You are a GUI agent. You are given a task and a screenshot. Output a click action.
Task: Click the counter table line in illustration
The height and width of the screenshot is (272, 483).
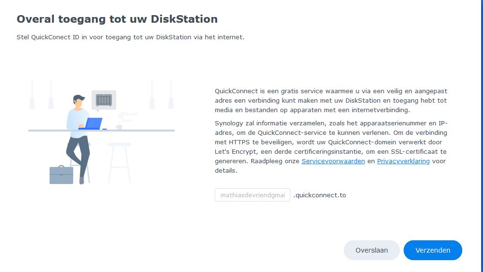[142, 130]
